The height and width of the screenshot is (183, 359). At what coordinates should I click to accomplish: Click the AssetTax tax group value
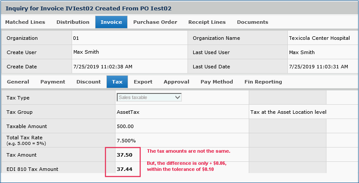(x=128, y=112)
